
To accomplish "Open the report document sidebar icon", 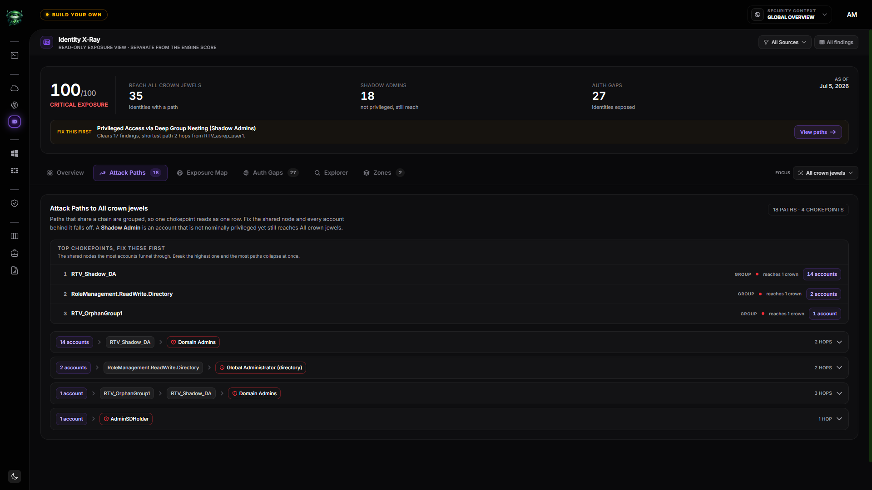I will 15,270.
